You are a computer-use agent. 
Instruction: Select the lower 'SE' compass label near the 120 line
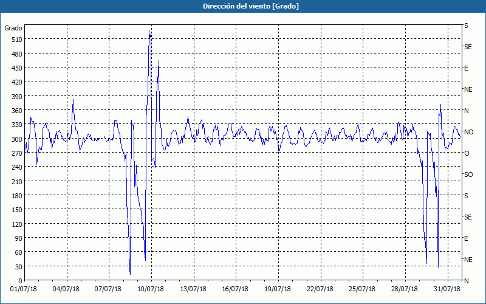[x=468, y=217]
